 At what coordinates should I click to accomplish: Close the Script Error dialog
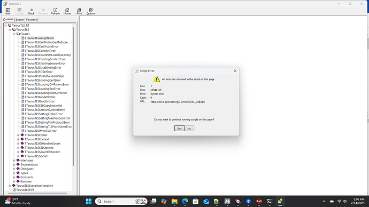(235, 71)
